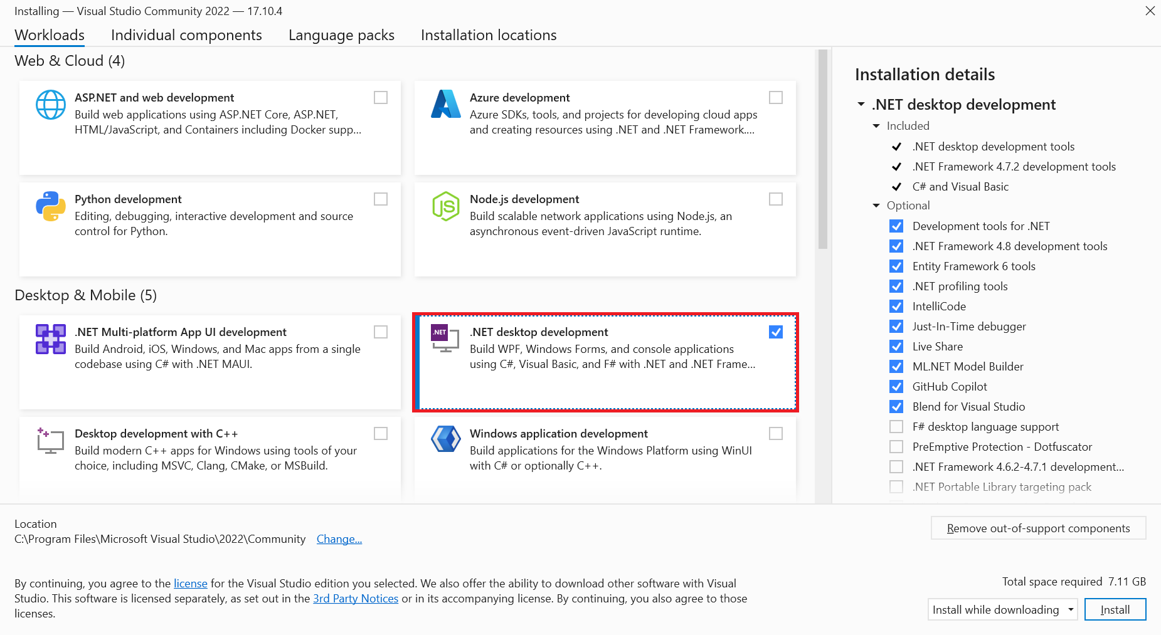Click the Node.js development icon
Viewport: 1161px width, 635px height.
[x=446, y=206]
